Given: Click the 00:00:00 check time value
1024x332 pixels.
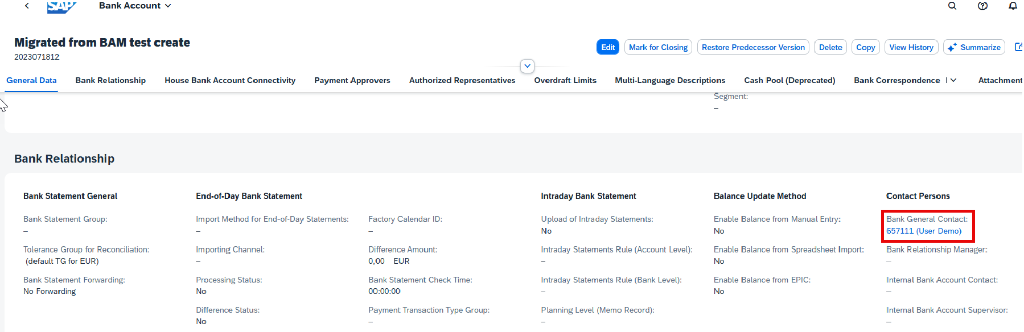Looking at the screenshot, I should pyautogui.click(x=384, y=291).
